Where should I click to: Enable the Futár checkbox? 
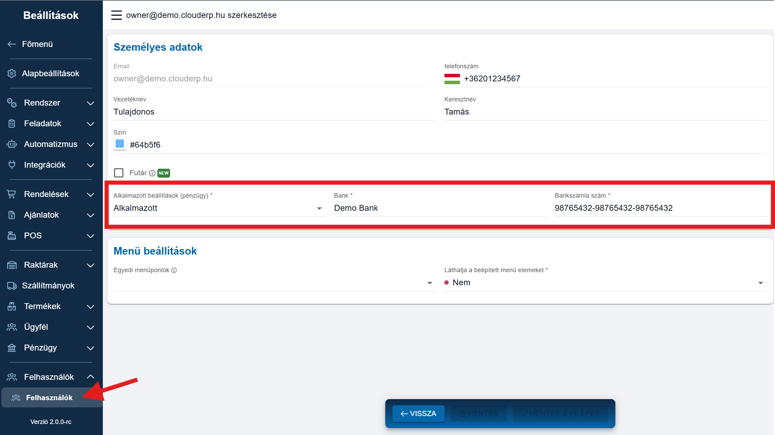click(x=119, y=173)
